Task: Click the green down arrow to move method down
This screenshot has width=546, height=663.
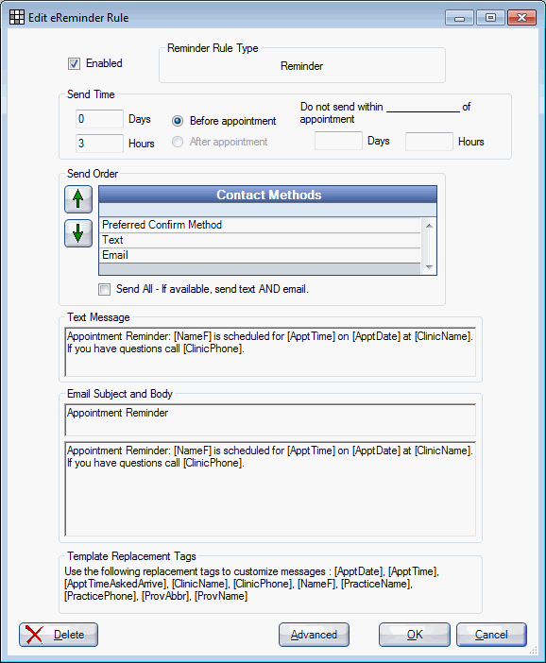Action: point(78,233)
